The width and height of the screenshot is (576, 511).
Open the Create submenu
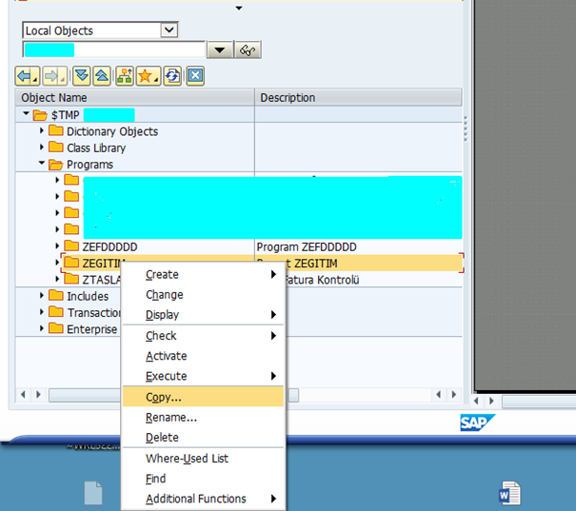(162, 274)
